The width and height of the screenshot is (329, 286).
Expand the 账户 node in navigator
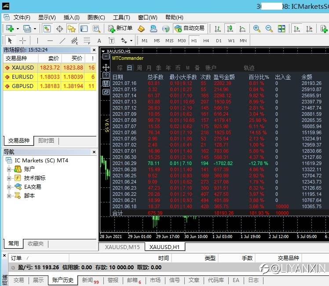[9, 169]
